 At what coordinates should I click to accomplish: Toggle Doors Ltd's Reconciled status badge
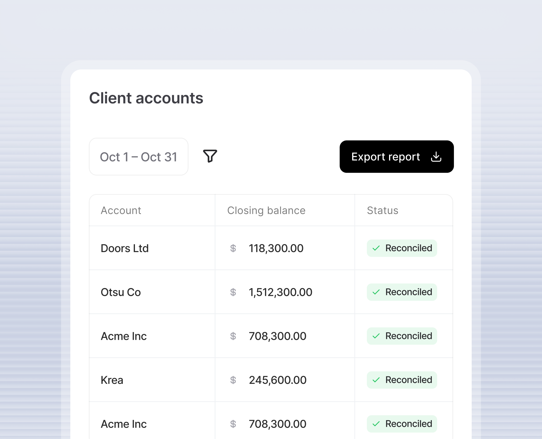(402, 248)
